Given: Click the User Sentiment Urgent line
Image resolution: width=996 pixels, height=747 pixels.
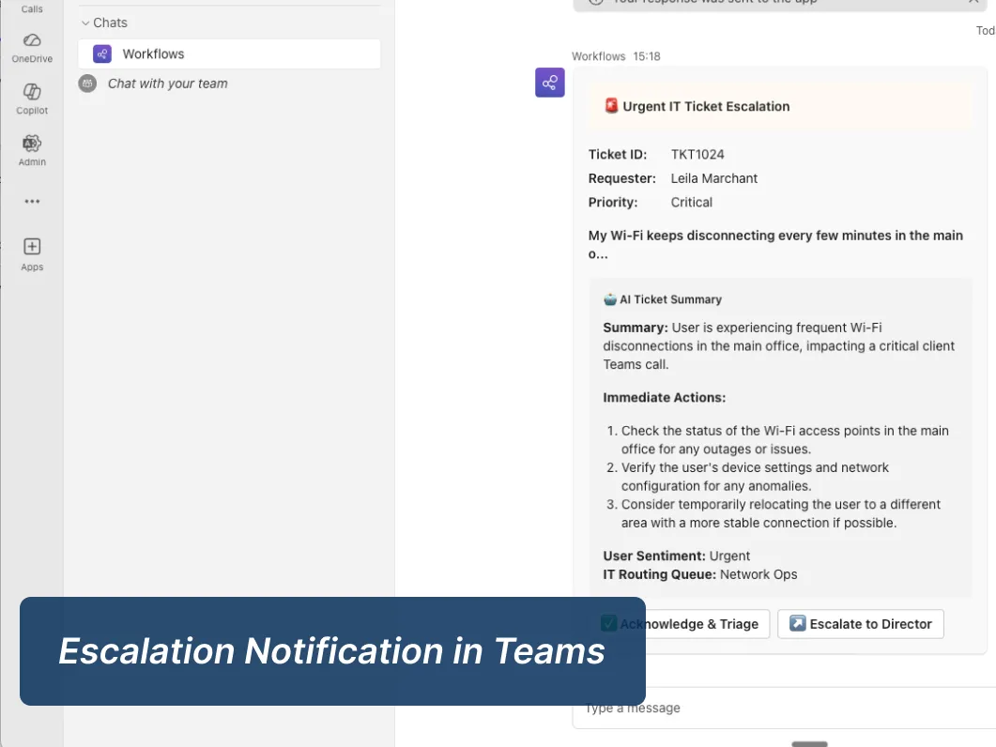Looking at the screenshot, I should pyautogui.click(x=677, y=556).
